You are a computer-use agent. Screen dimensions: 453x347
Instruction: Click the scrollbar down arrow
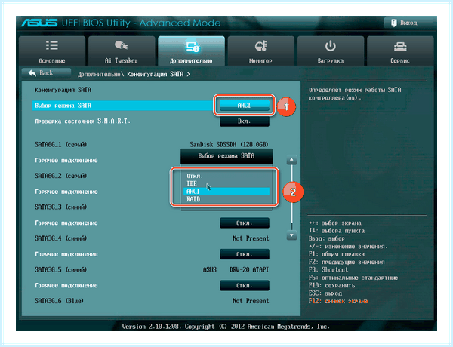tap(291, 235)
